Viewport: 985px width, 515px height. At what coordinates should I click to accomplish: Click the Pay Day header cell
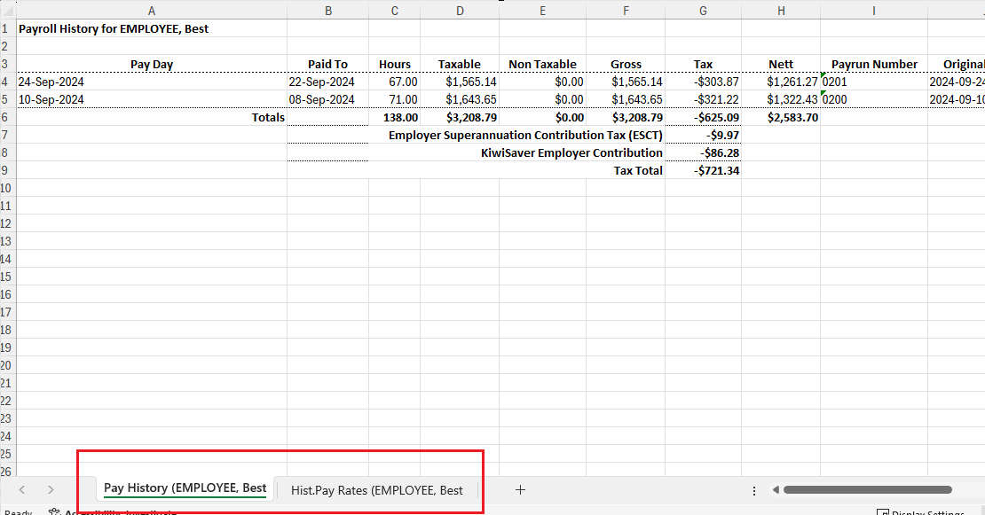coord(152,64)
